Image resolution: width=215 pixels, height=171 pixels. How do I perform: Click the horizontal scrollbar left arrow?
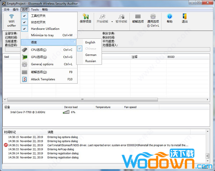tap(5, 99)
